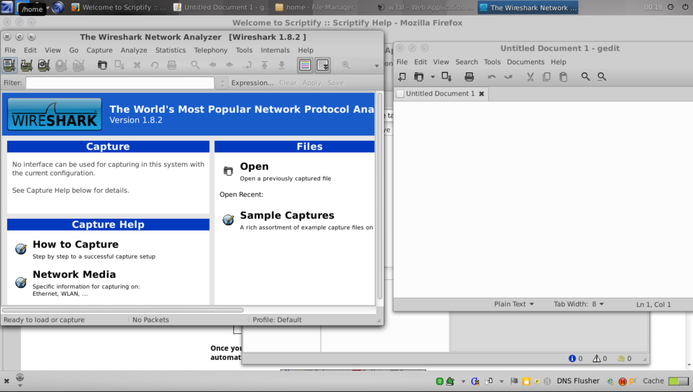
Task: Click Wireshark's vertical scrollbar on the welcome page
Action: (380, 196)
